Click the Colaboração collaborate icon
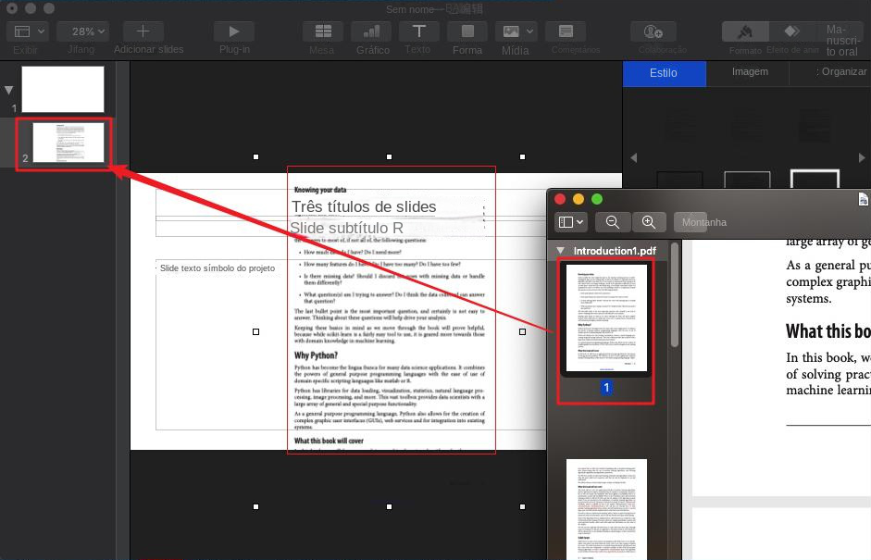The height and width of the screenshot is (560, 871). click(653, 31)
